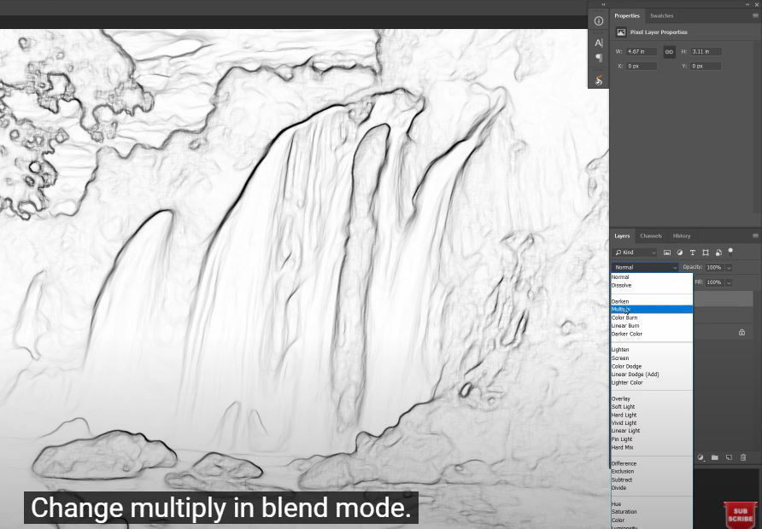Screen dimensions: 762x529
Task: Switch to the Channels tab
Action: tap(650, 236)
